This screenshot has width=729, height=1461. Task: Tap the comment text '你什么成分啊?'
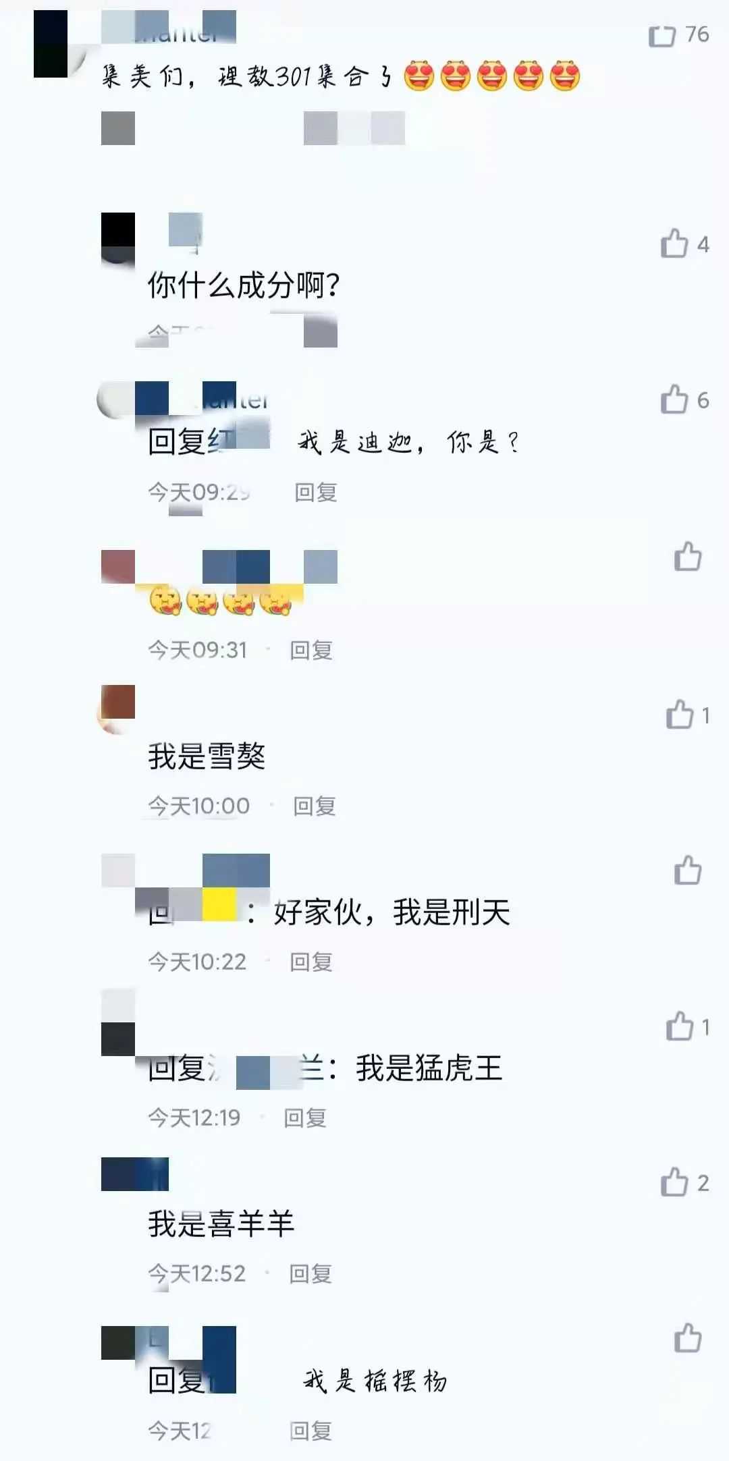(243, 285)
